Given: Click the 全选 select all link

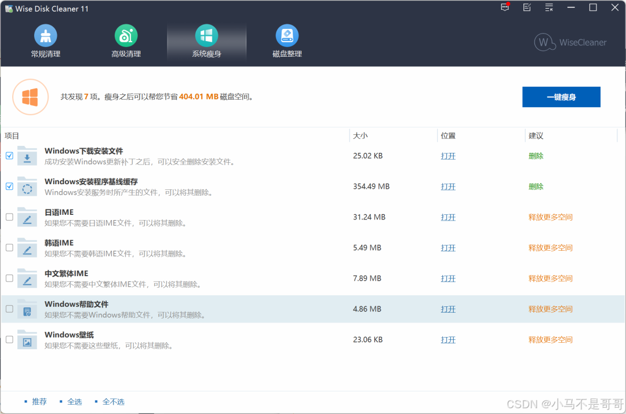Looking at the screenshot, I should [x=74, y=402].
